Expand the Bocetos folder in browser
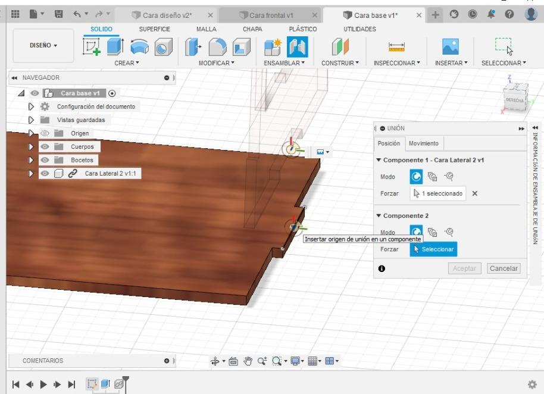This screenshot has width=544, height=394. click(x=31, y=160)
